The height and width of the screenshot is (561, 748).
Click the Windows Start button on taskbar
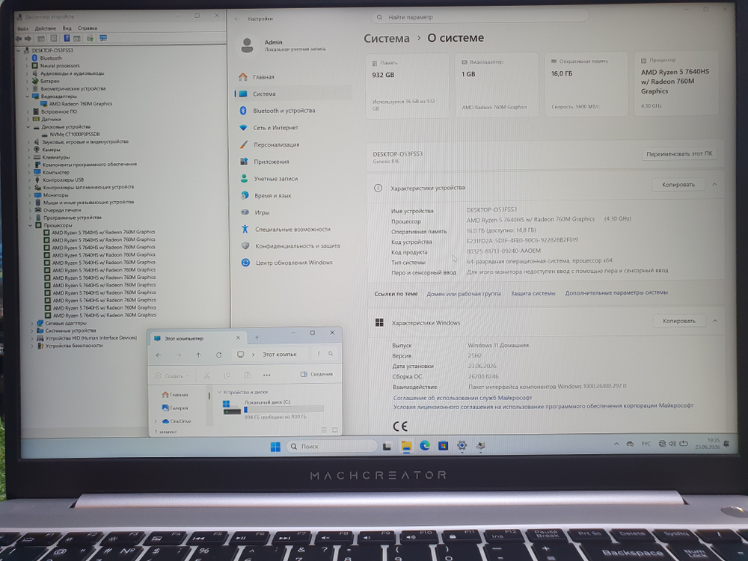[275, 447]
